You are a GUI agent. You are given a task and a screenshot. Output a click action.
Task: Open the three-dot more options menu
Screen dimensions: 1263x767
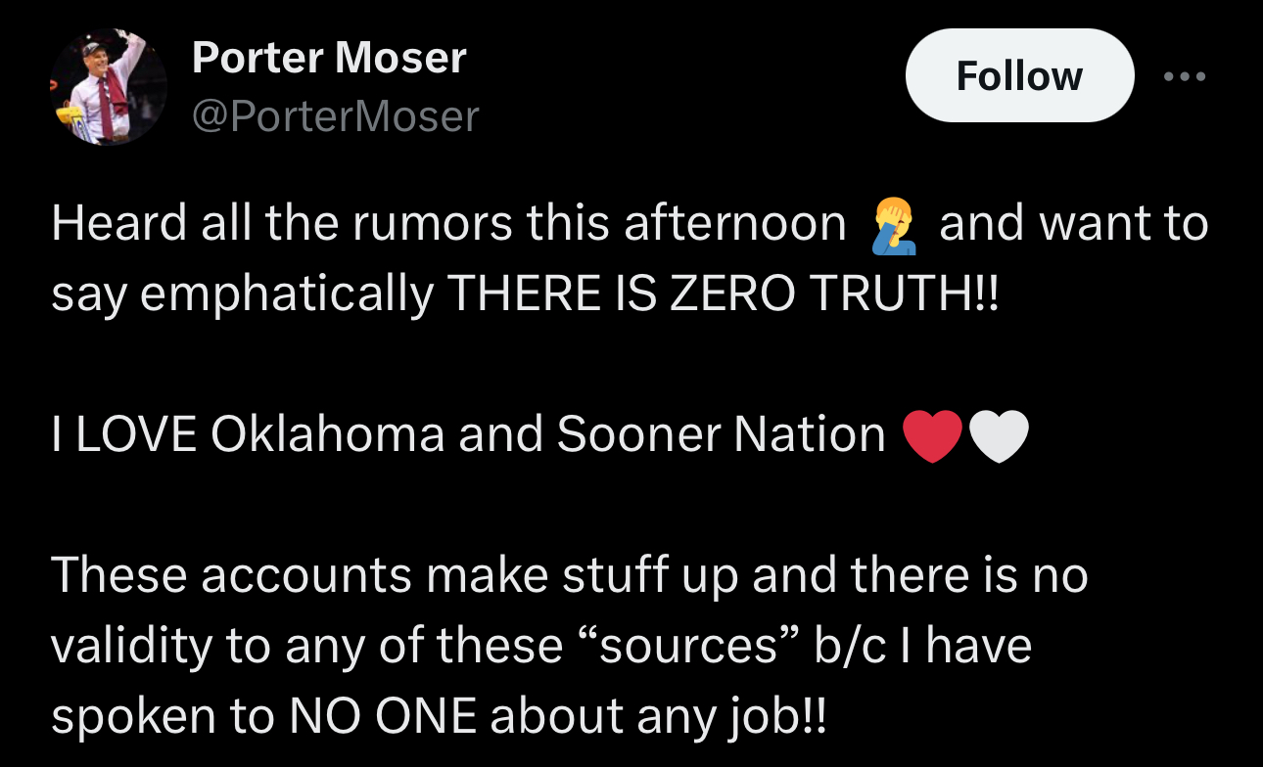tap(1186, 75)
